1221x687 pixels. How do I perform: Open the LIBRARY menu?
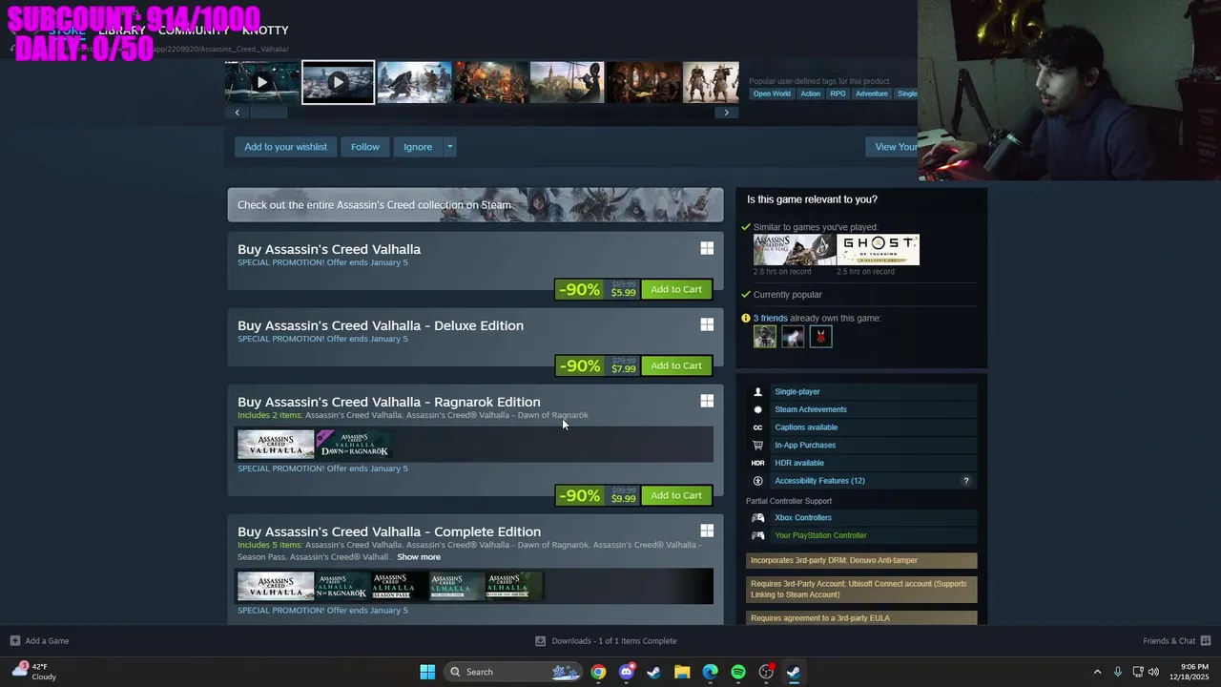pos(122,31)
